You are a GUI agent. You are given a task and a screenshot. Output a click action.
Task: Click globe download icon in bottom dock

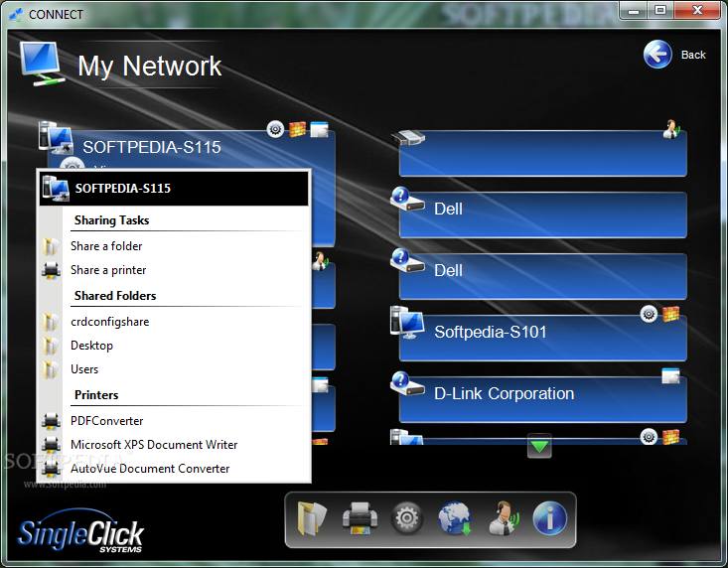[x=455, y=518]
